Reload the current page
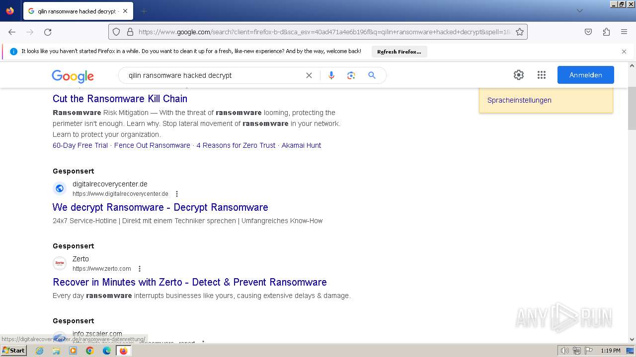Image resolution: width=636 pixels, height=357 pixels. tap(48, 32)
